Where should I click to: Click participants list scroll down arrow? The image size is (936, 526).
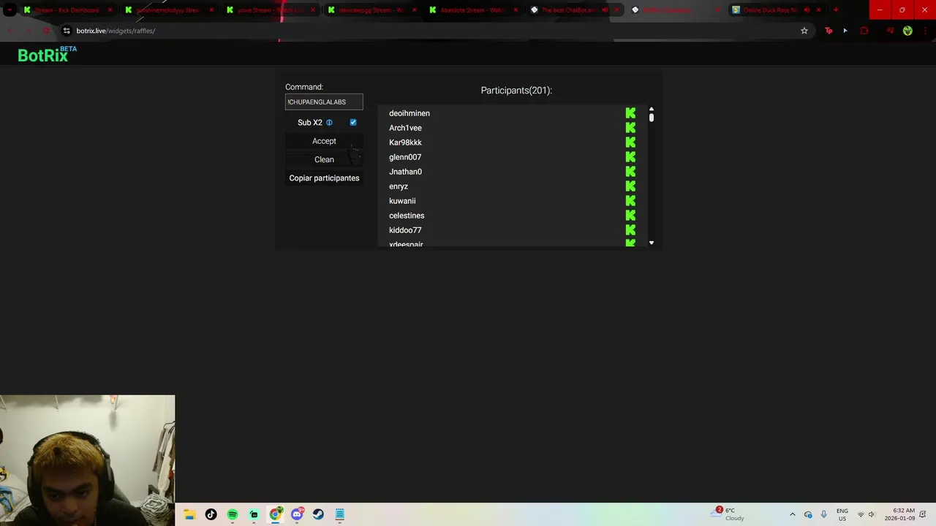point(651,243)
